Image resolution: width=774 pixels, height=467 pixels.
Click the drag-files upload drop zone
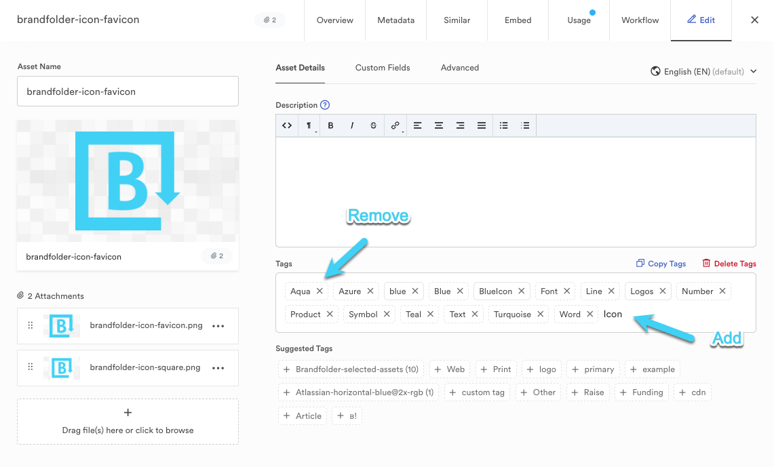(x=128, y=422)
